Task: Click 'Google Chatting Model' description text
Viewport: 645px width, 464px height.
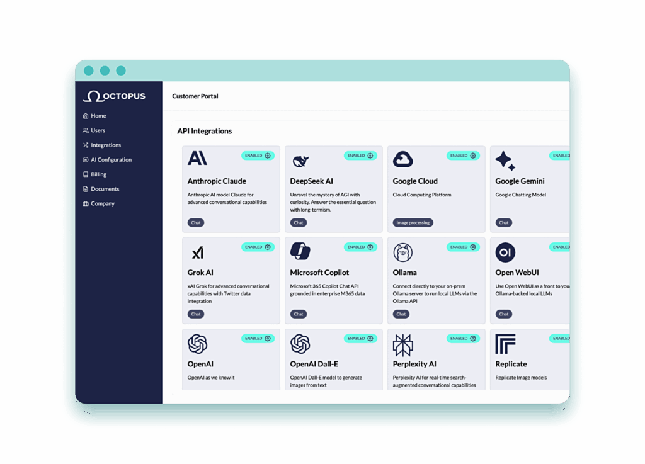Action: tap(521, 195)
